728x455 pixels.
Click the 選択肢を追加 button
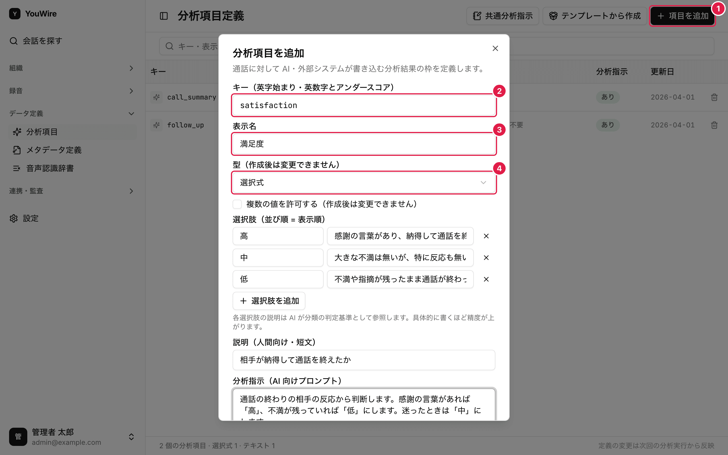(x=269, y=301)
